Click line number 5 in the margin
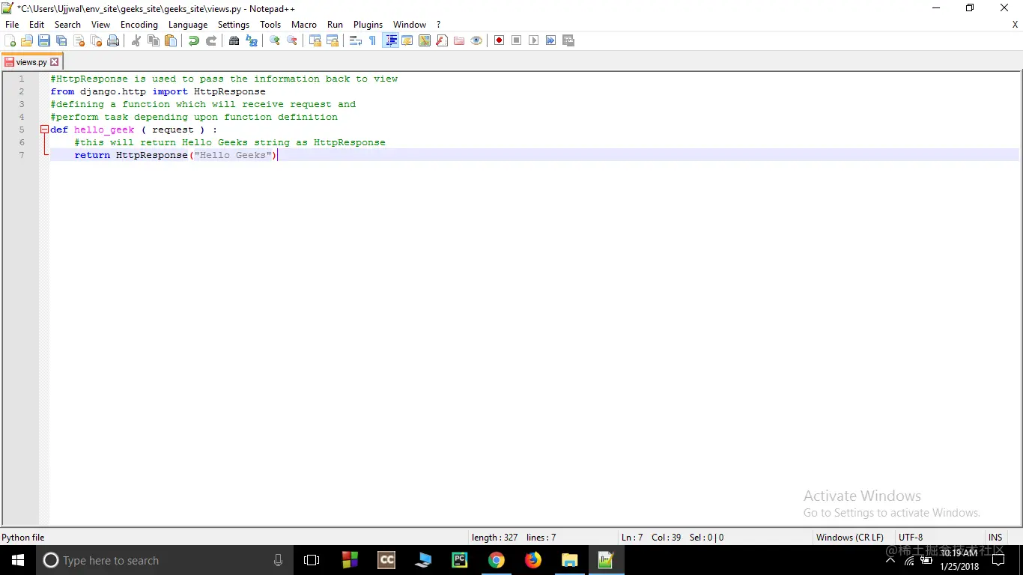Viewport: 1023px width, 575px height. (x=22, y=130)
